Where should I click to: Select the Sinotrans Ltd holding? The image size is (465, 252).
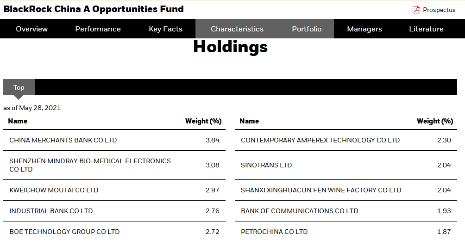point(266,165)
